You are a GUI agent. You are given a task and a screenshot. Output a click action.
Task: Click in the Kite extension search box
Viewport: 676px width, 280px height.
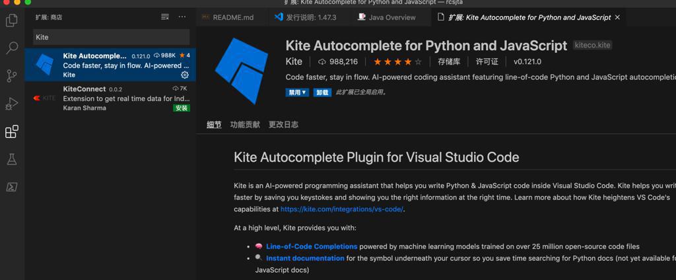coord(111,37)
